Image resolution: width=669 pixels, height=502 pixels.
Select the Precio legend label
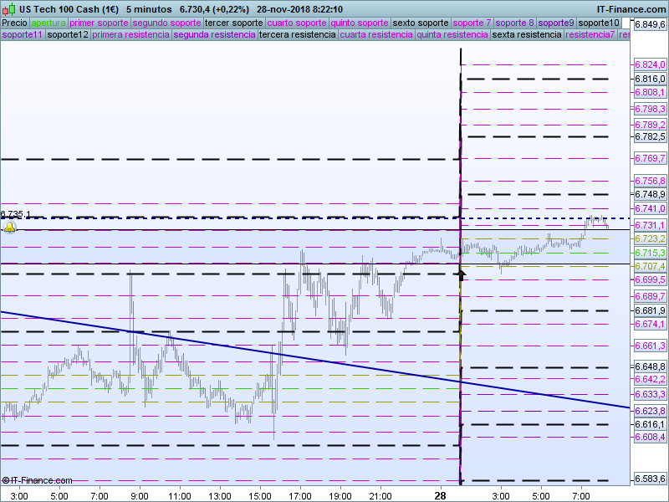tap(15, 23)
